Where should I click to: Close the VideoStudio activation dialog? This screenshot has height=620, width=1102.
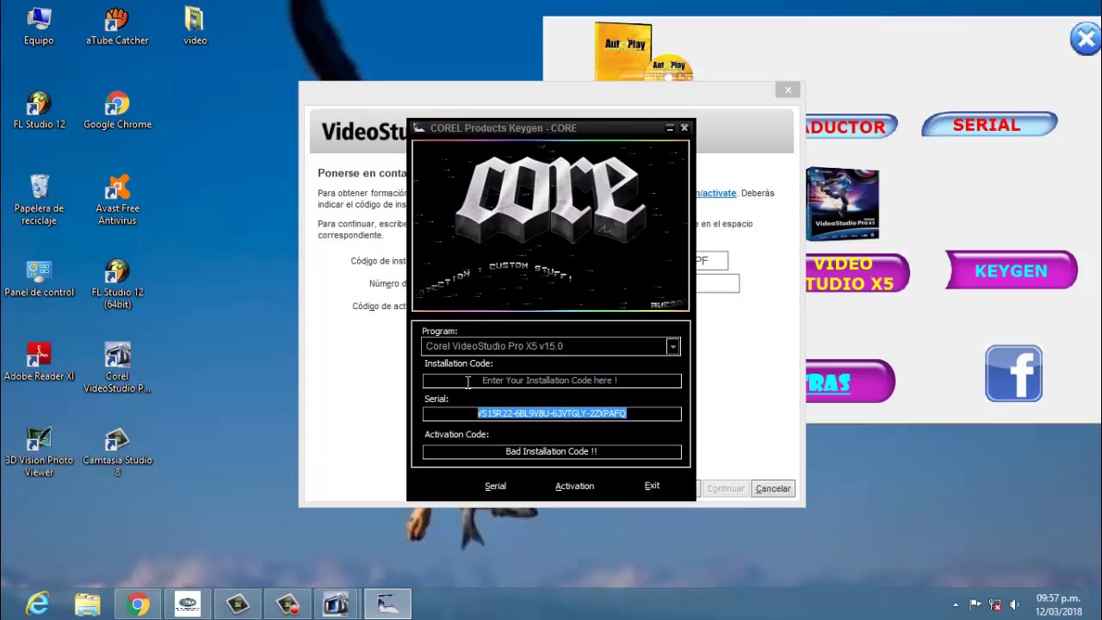coord(788,90)
